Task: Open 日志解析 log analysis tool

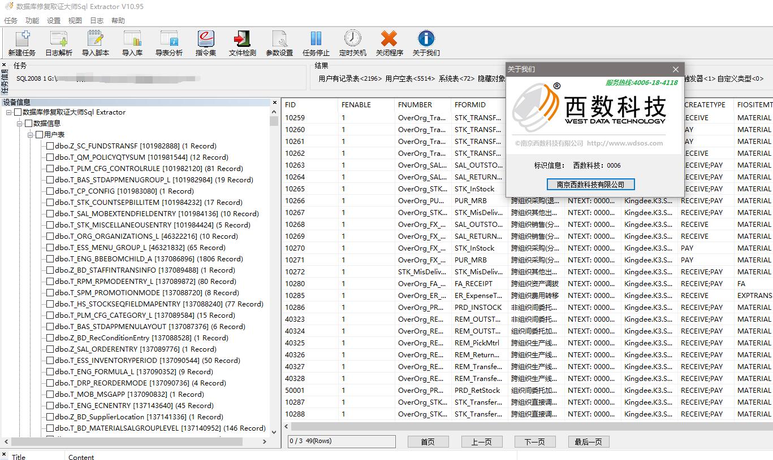Action: (x=59, y=43)
